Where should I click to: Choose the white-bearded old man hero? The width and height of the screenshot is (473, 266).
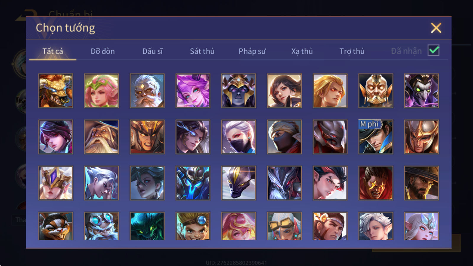click(147, 91)
